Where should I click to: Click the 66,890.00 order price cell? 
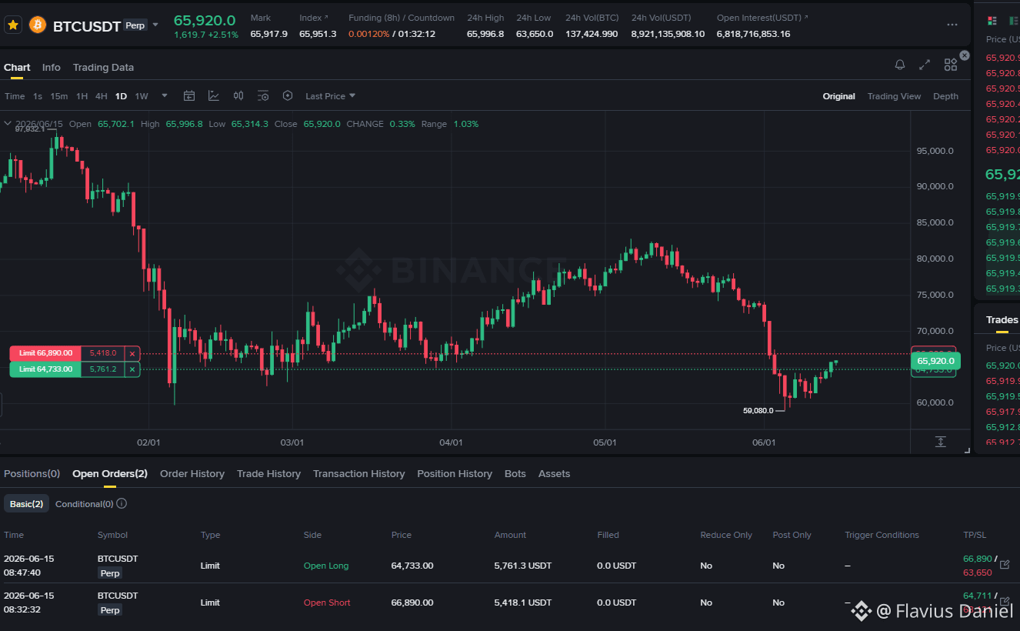coord(412,603)
